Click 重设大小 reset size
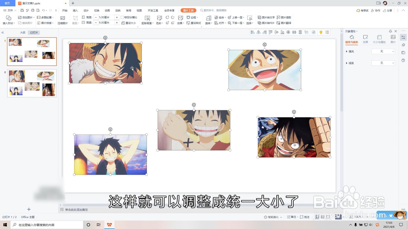This screenshot has width=408, height=229. (x=129, y=23)
